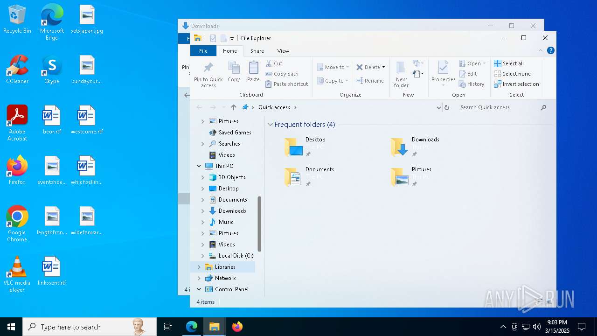This screenshot has width=597, height=336.
Task: Collapse the ribbon with the chevron
Action: click(541, 51)
